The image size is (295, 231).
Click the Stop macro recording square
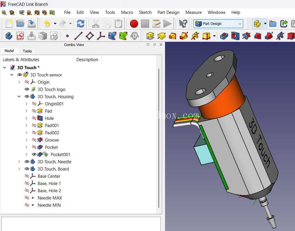pos(145,24)
